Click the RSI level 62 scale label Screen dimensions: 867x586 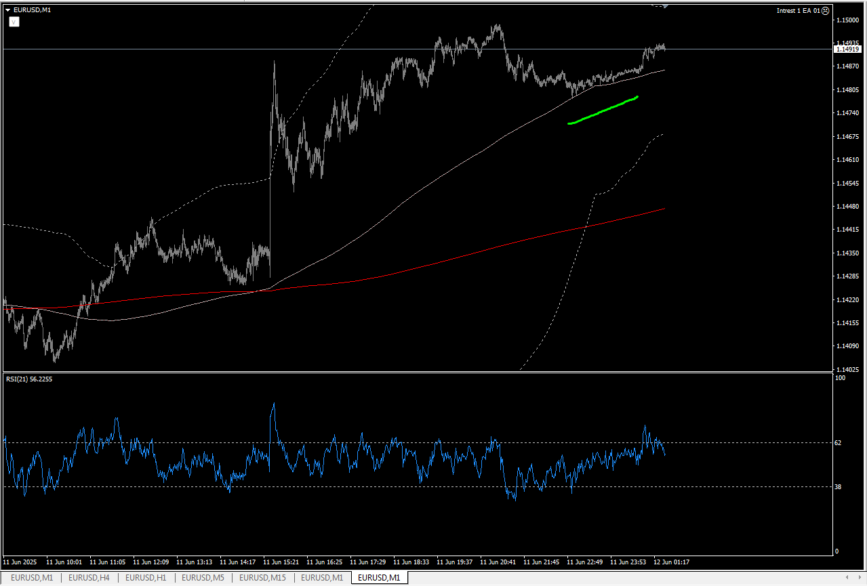tap(838, 443)
